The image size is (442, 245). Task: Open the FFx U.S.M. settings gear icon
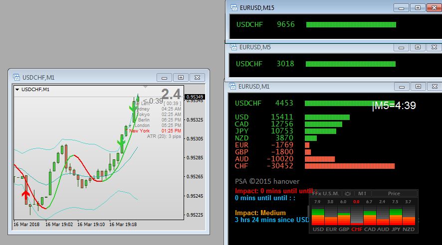tap(348, 194)
